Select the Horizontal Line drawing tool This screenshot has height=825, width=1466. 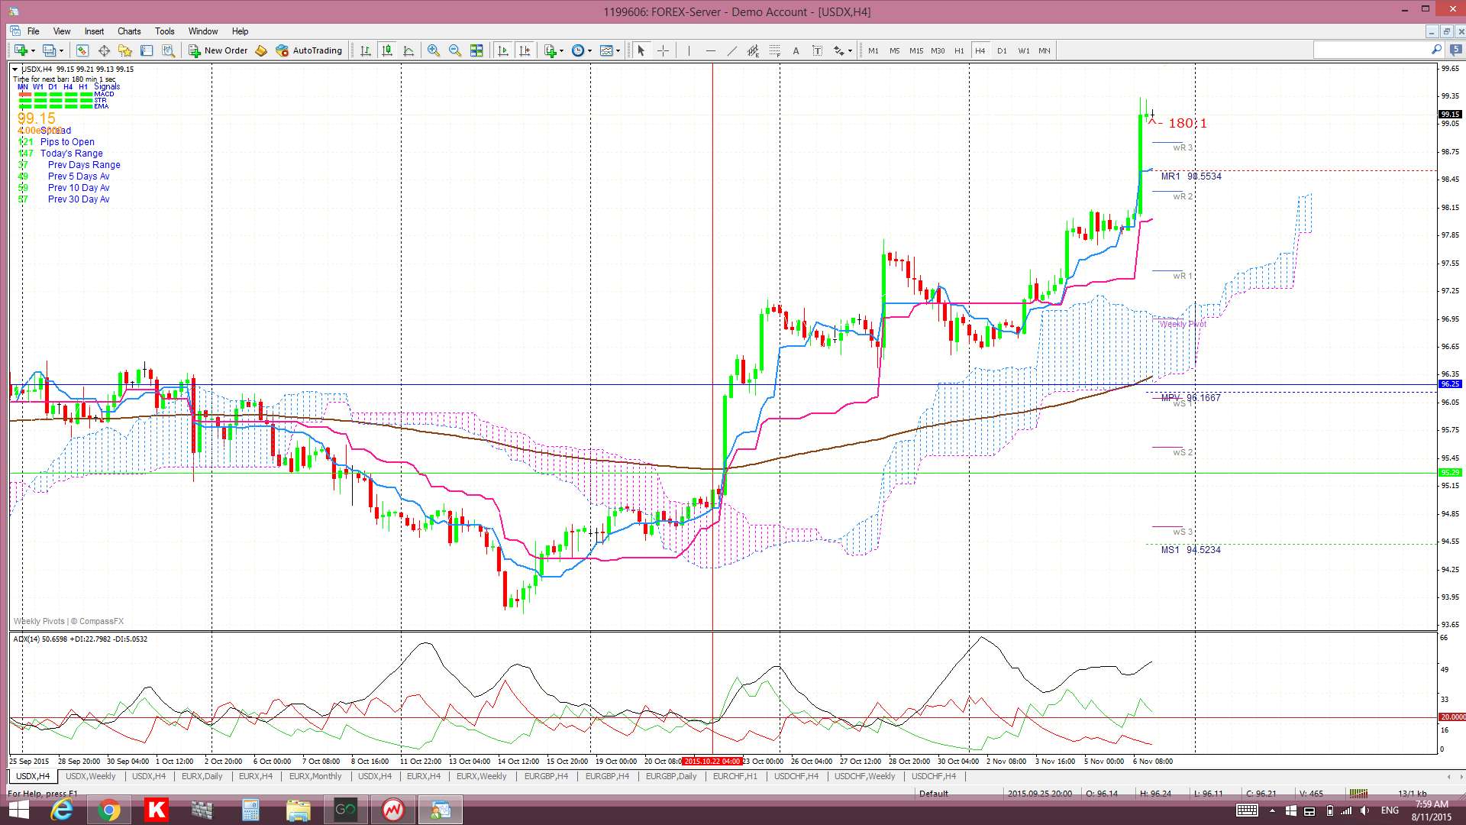click(x=710, y=50)
